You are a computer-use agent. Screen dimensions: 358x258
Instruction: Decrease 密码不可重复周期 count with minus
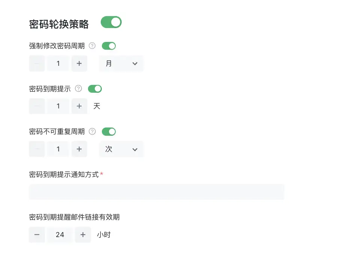(37, 149)
